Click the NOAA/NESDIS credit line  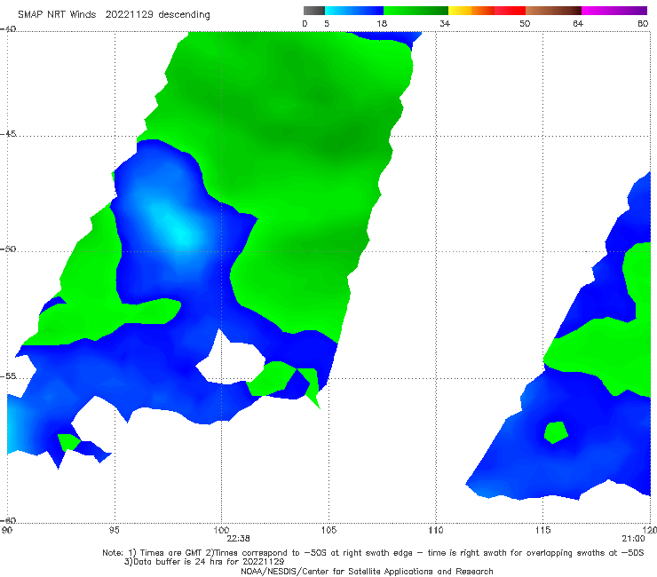pos(367,571)
